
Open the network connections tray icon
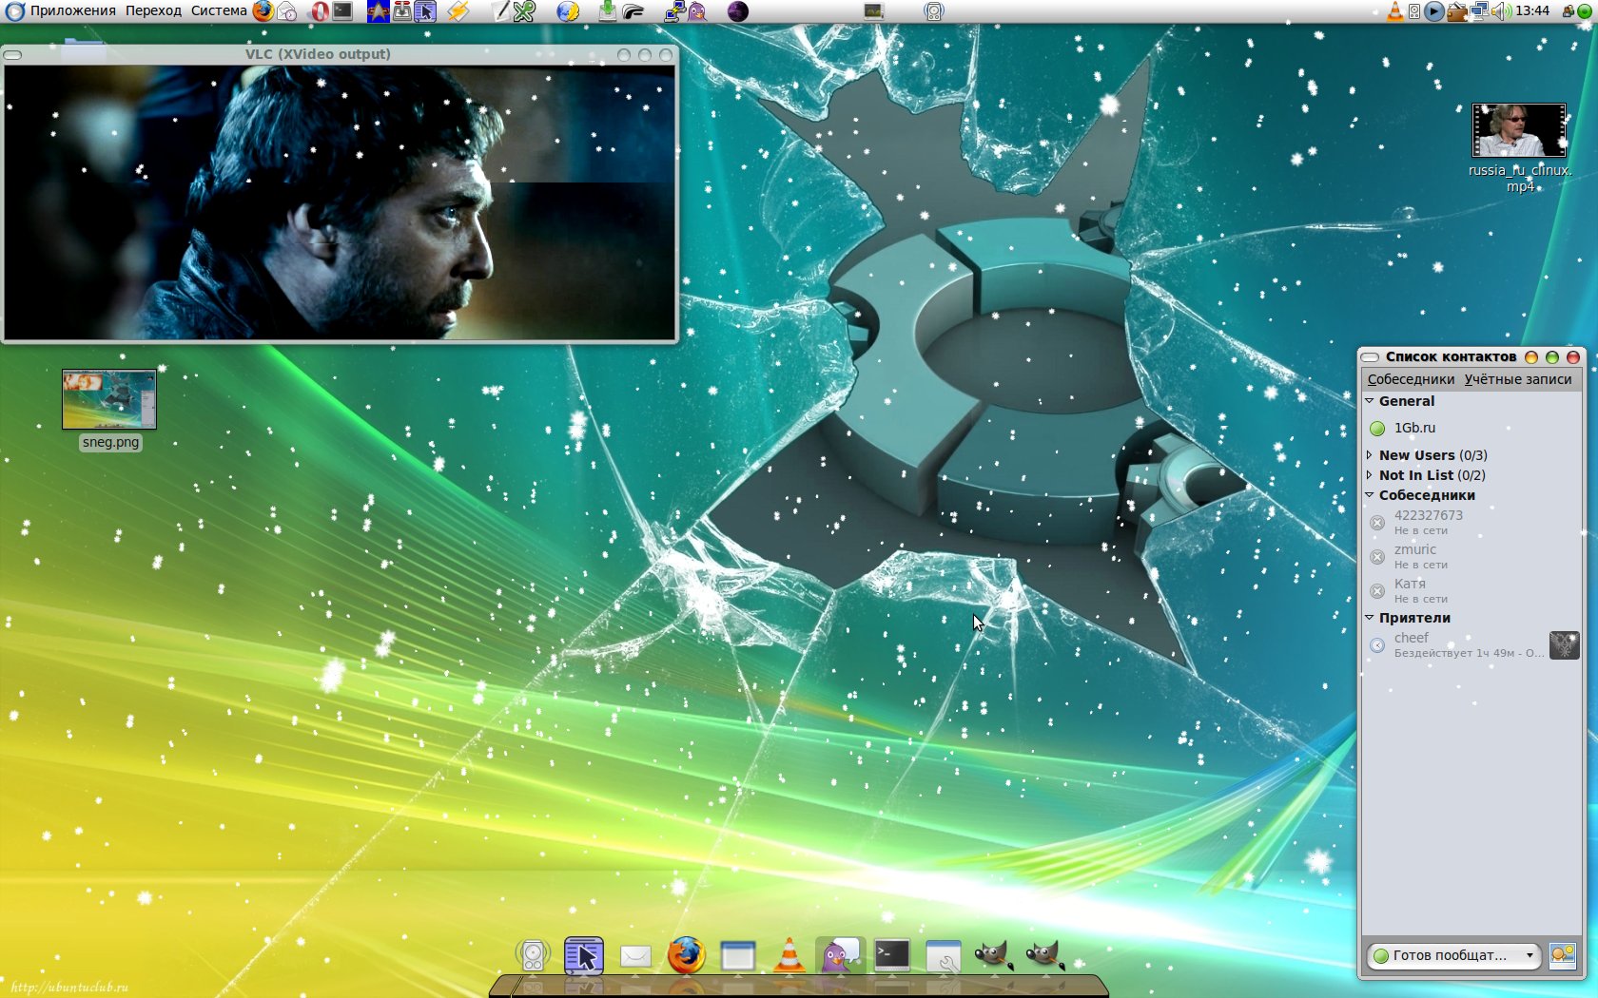click(1479, 11)
